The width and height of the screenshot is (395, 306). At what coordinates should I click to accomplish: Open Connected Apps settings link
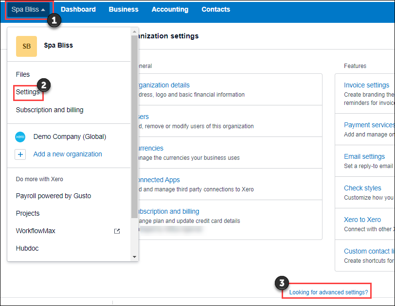158,180
